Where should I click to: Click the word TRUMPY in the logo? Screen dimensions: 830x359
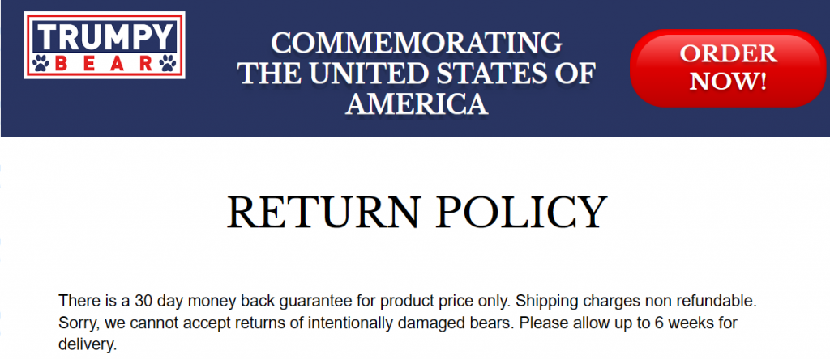[105, 36]
